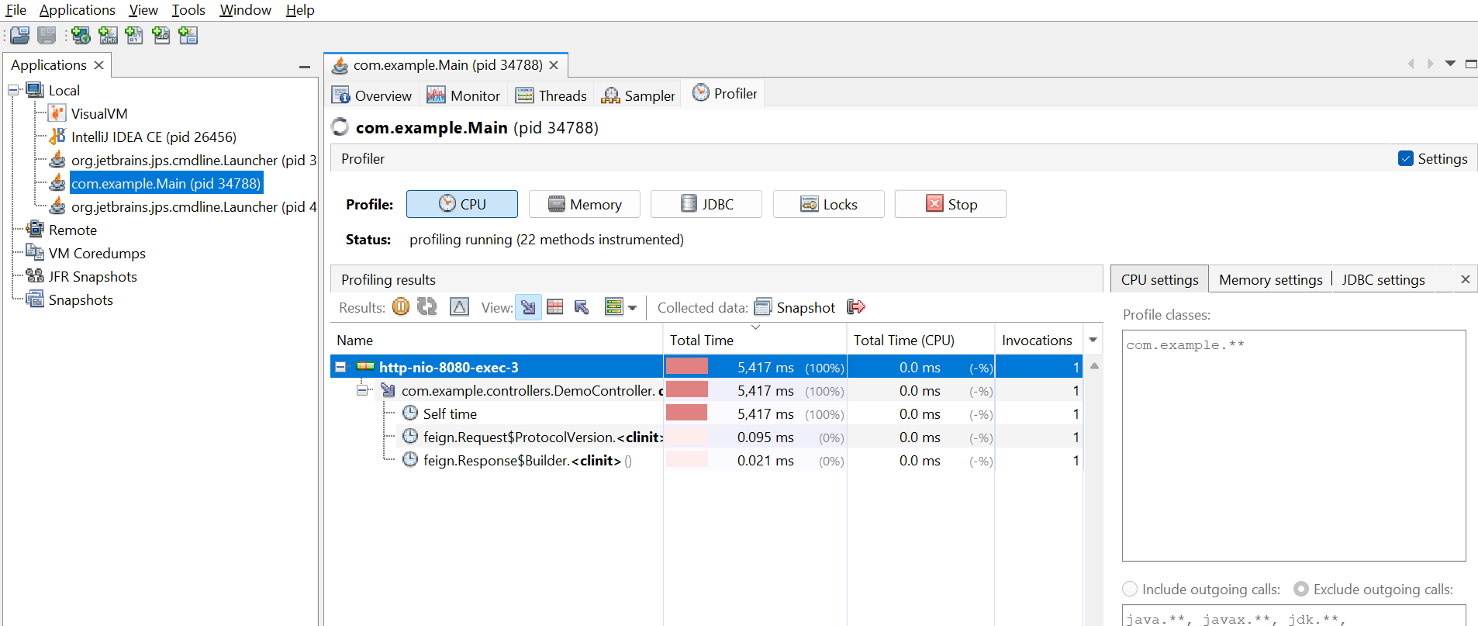The image size is (1478, 626).
Task: Open the Window menu
Action: coord(245,10)
